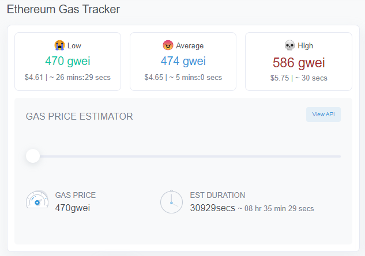365x256 pixels.
Task: Click the angry face emoji beside Average
Action: pyautogui.click(x=168, y=45)
